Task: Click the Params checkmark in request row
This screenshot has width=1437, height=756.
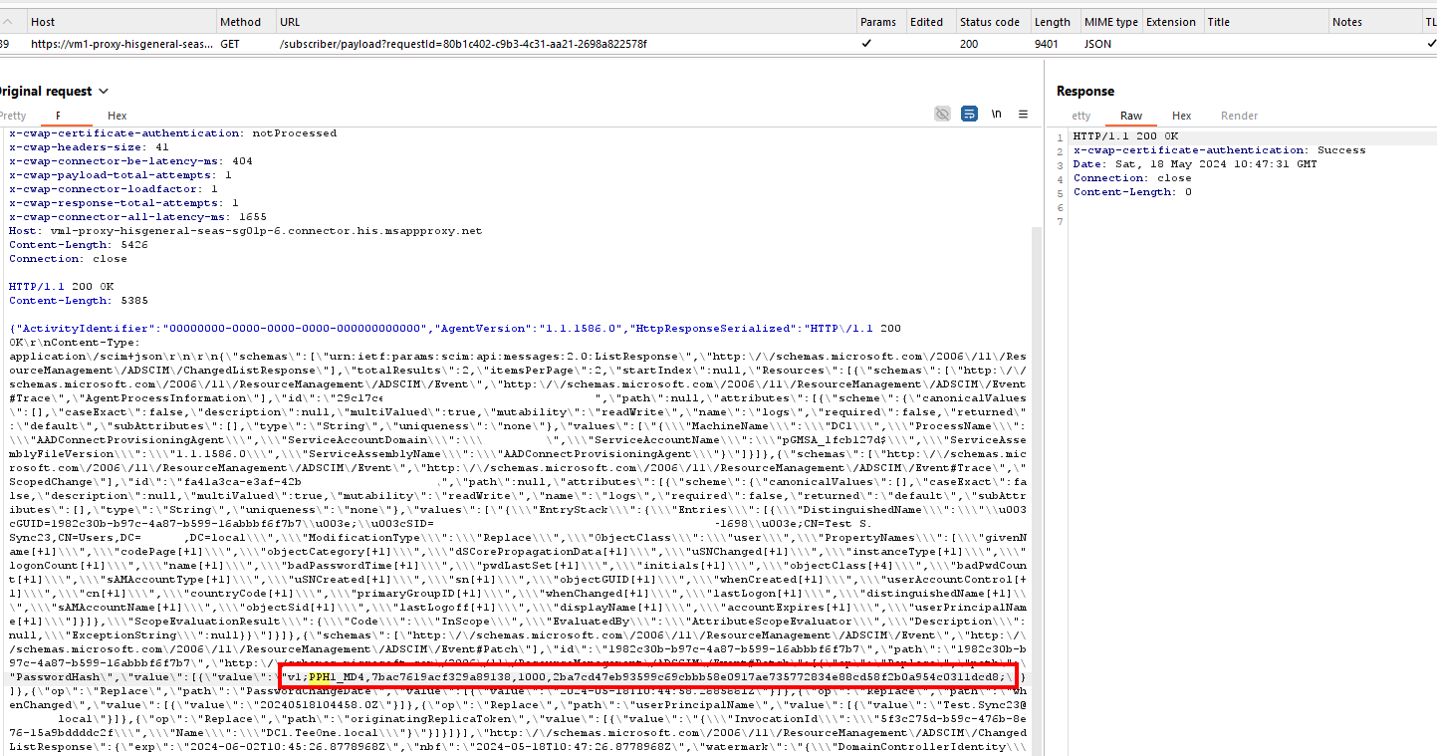Action: [866, 44]
